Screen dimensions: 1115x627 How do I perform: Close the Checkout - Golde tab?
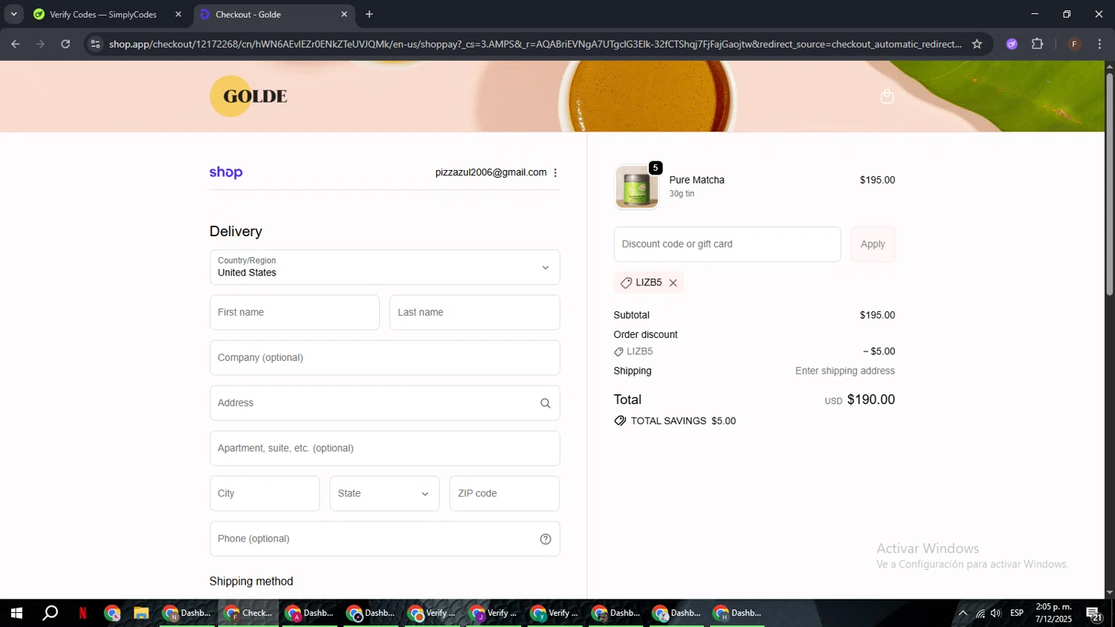344,14
